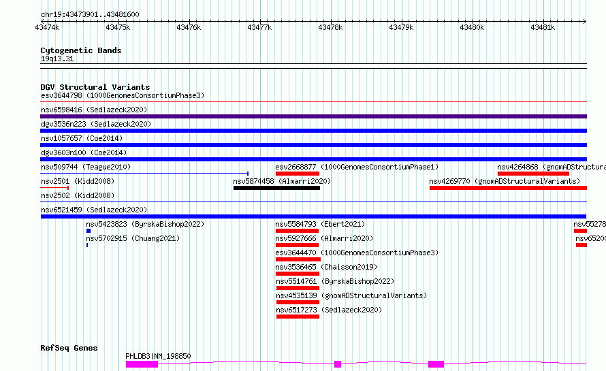
Task: Open the nsv4535139 (gnomADStructuralVariants) label
Action: pos(351,295)
